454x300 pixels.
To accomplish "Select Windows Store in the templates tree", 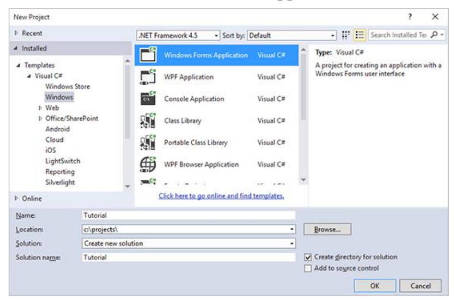I will (68, 86).
